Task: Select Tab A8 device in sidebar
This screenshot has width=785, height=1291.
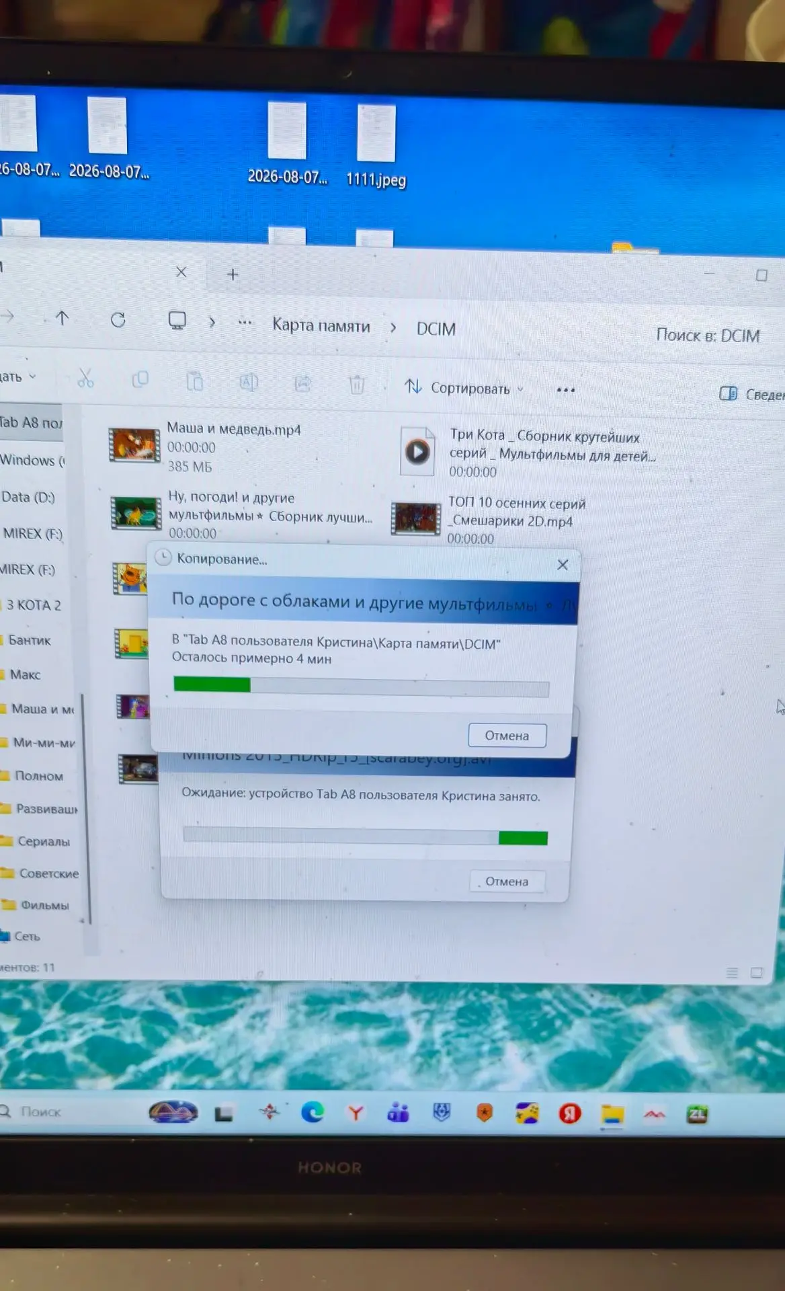Action: [x=31, y=422]
